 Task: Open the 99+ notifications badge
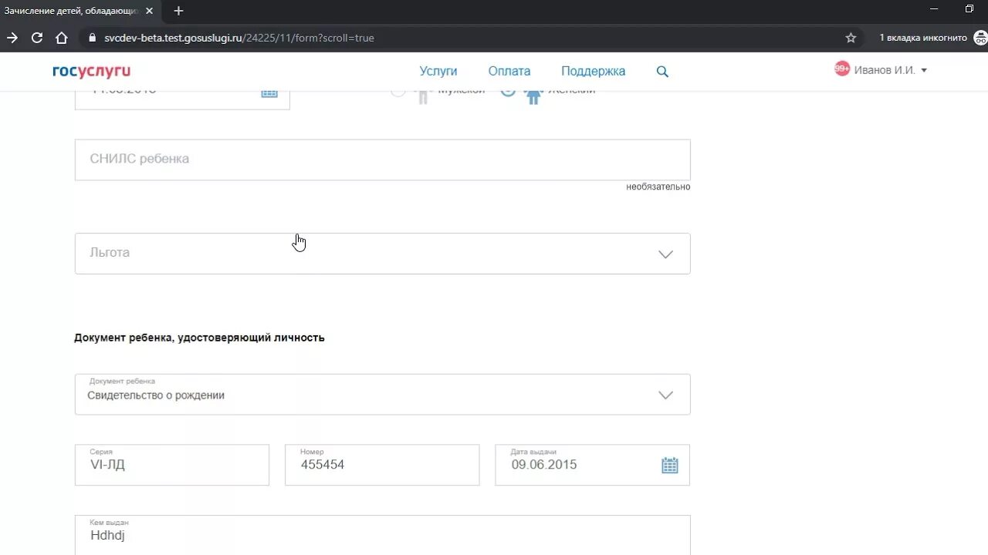[842, 69]
